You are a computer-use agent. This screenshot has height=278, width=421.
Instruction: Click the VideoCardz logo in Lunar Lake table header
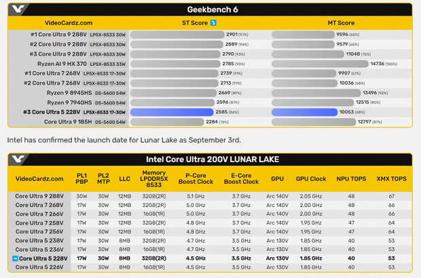point(18,159)
